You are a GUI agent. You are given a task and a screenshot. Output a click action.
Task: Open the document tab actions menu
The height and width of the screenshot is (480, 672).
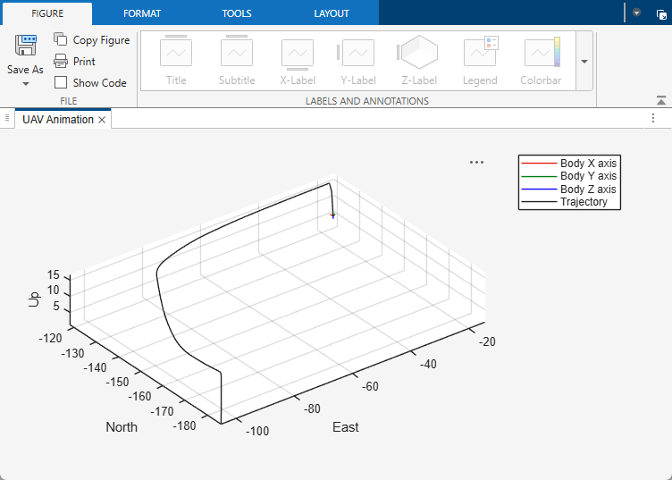click(x=653, y=118)
